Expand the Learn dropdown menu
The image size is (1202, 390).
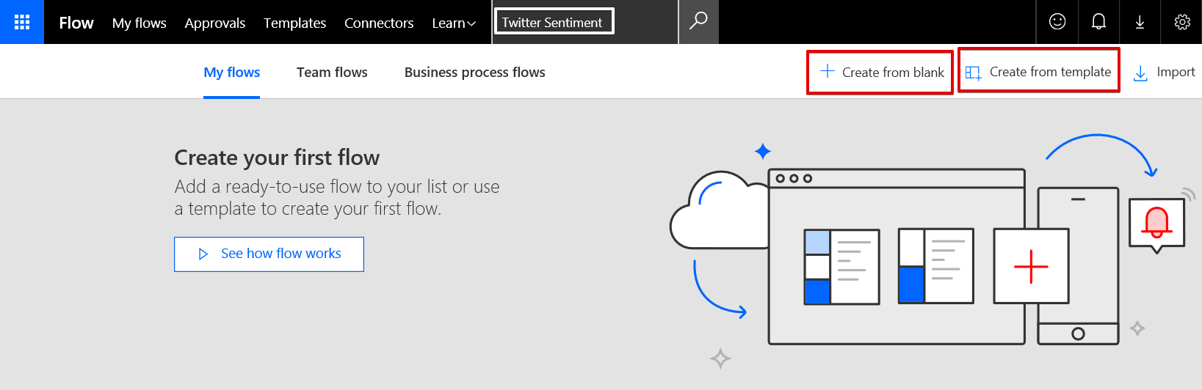454,23
